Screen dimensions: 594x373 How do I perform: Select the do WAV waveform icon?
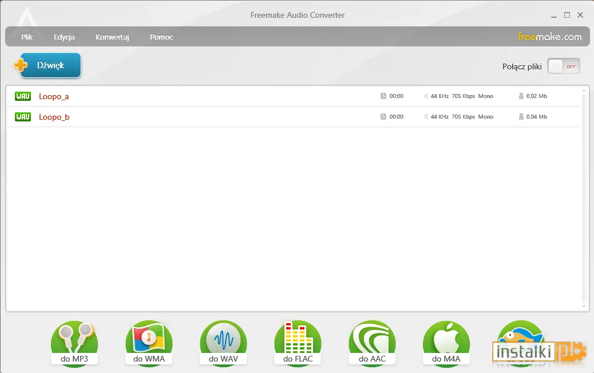(x=223, y=343)
